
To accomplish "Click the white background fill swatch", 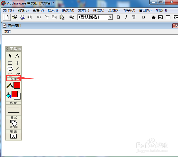I will [19, 98].
